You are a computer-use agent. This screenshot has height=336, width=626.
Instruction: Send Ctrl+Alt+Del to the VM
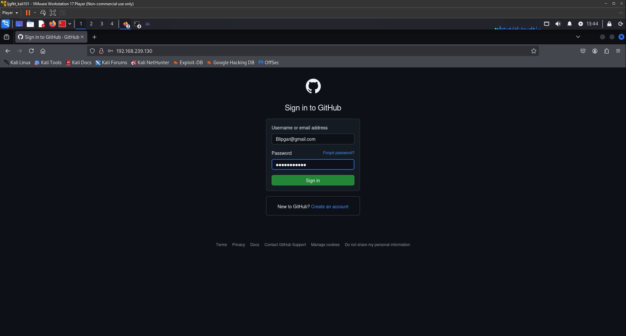(x=43, y=13)
